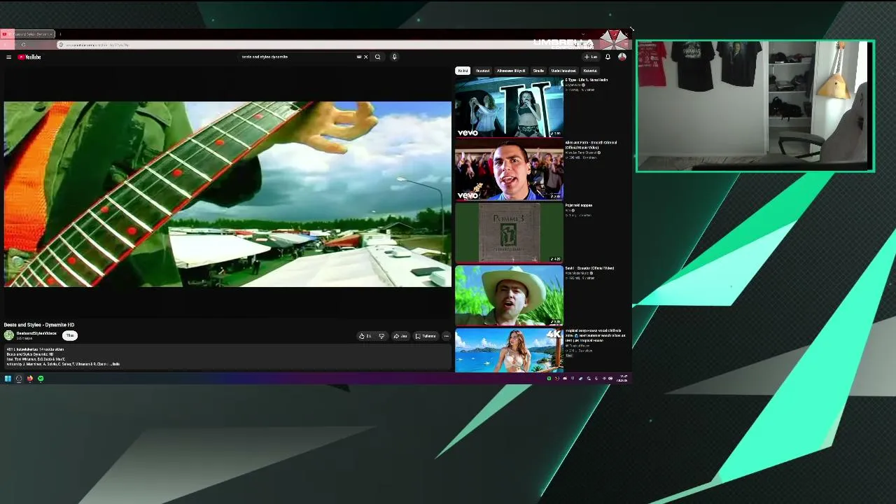Select the fifth filter chip in the row
The image size is (896, 504).
pyautogui.click(x=563, y=71)
